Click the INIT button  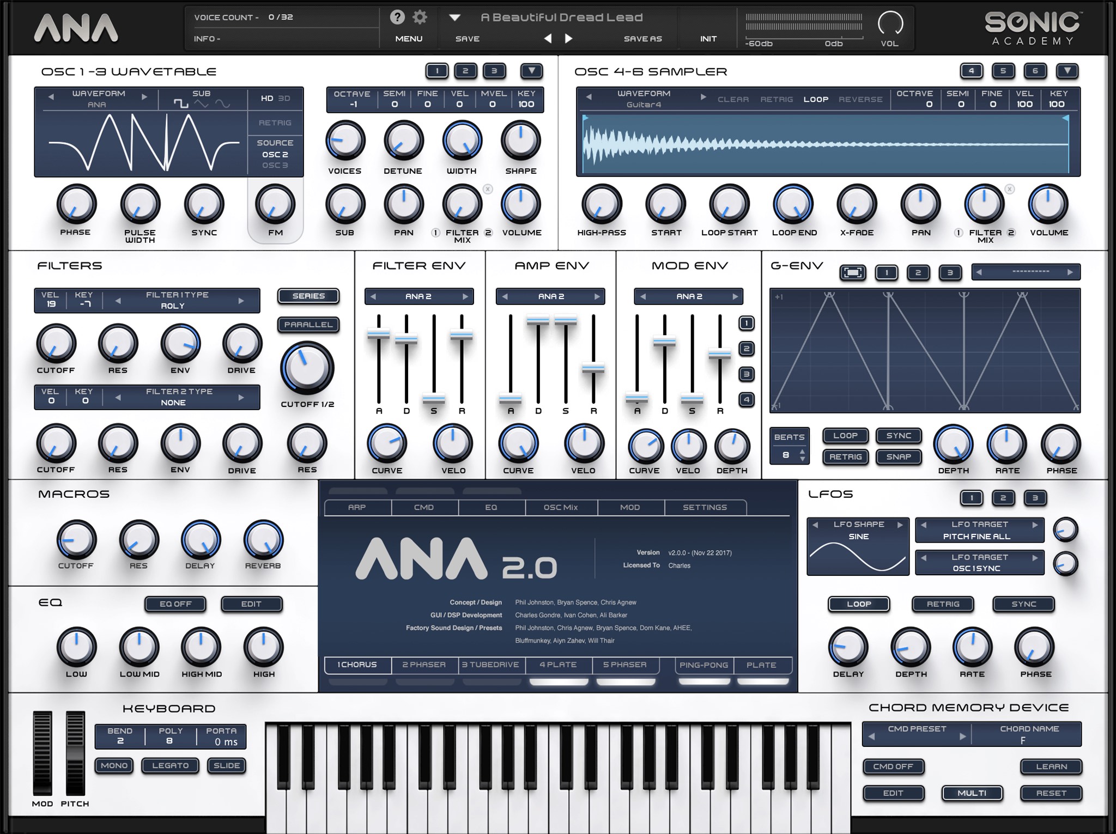(707, 38)
